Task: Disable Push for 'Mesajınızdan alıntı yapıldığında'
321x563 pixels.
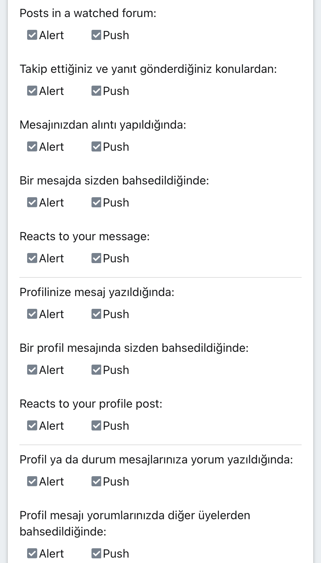Action: [96, 147]
